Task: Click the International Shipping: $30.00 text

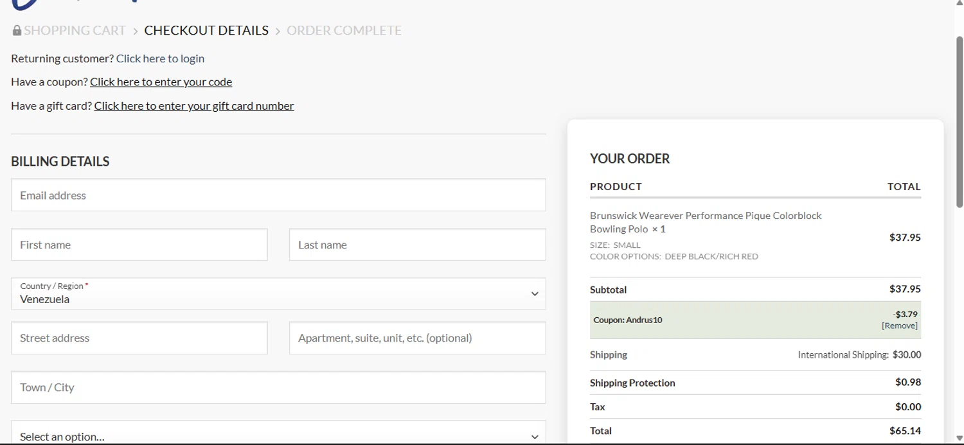Action: [859, 354]
